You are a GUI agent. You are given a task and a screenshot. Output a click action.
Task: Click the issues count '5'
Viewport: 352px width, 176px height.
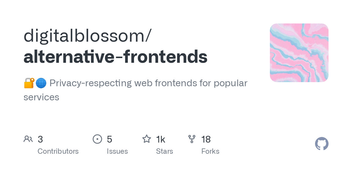point(109,139)
